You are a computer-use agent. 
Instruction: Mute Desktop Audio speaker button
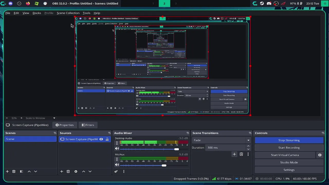tap(117, 149)
